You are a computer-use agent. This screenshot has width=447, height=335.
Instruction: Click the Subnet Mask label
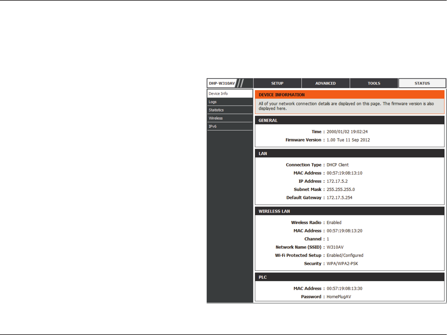click(308, 190)
